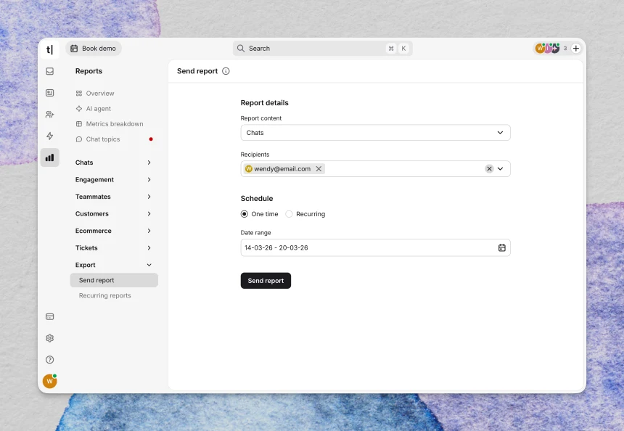This screenshot has width=624, height=431.
Task: Open the Inbox icon in sidebar
Action: click(x=50, y=71)
